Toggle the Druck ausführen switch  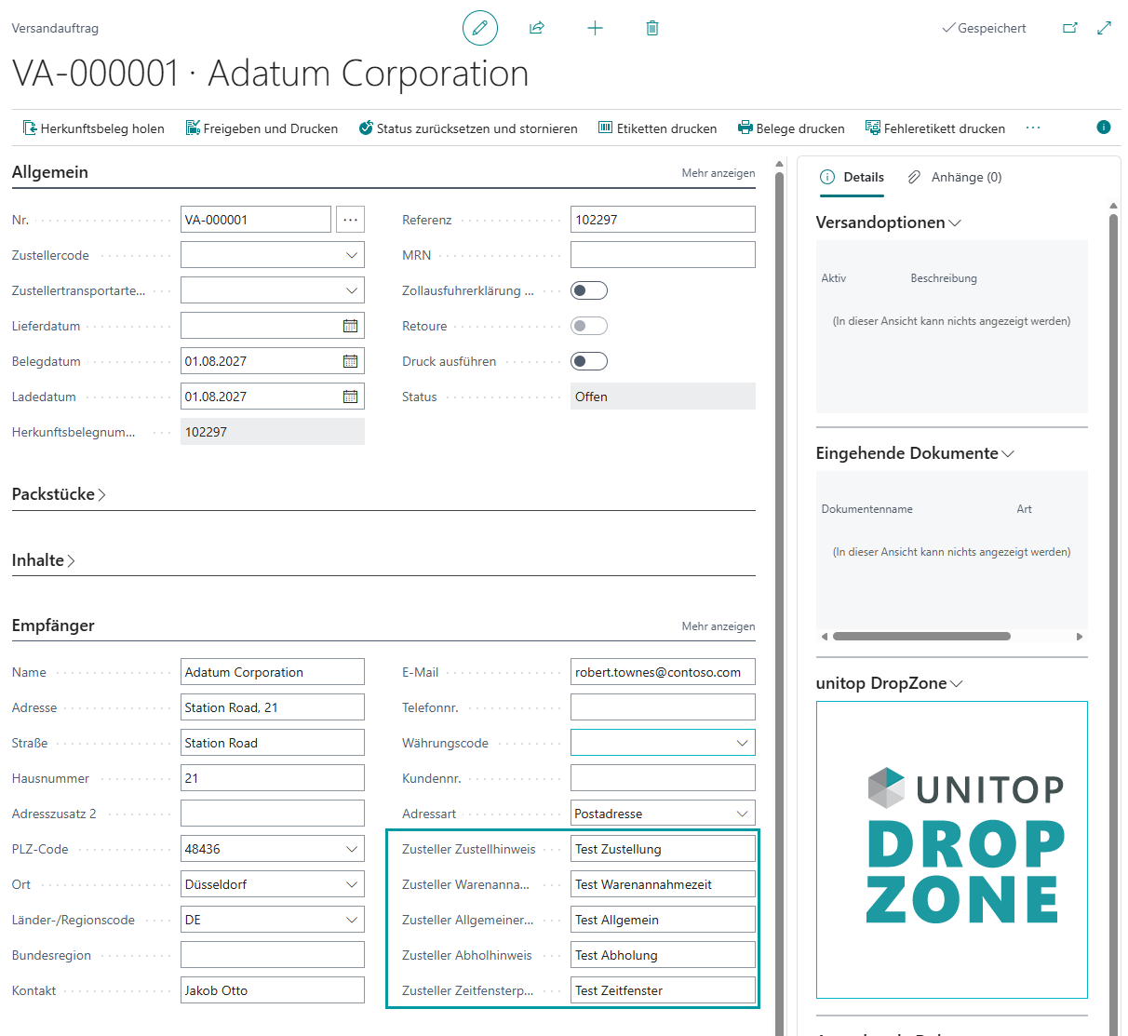coord(589,361)
